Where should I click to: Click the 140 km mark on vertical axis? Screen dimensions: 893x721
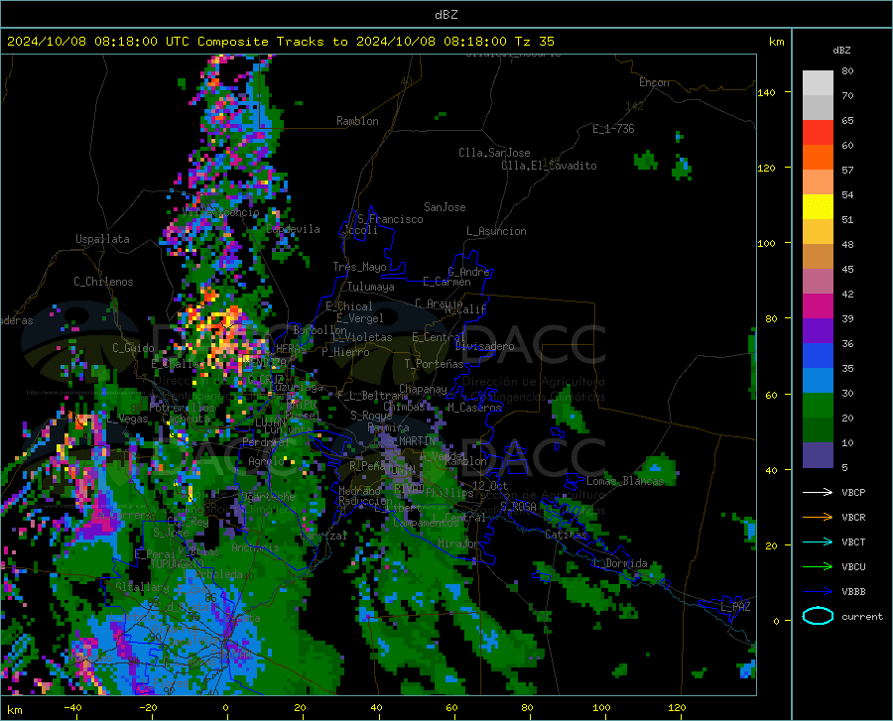pos(767,92)
